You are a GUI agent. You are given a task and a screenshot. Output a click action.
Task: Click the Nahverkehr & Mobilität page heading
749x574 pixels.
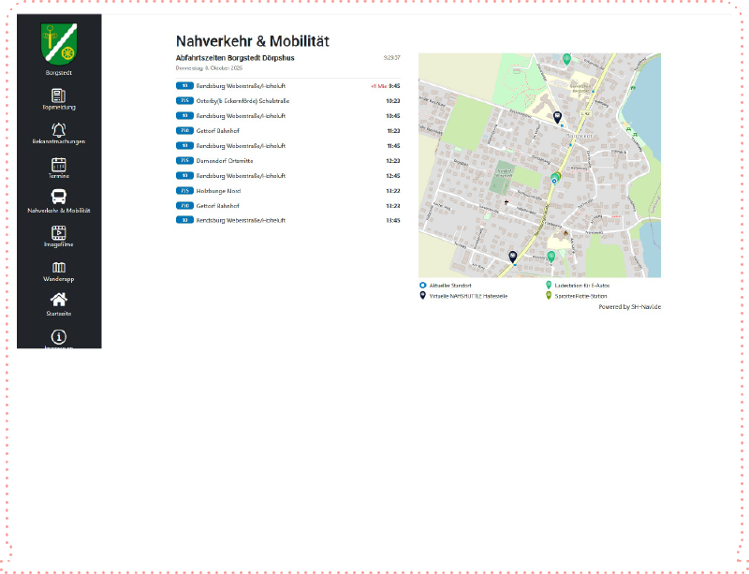[x=252, y=41]
